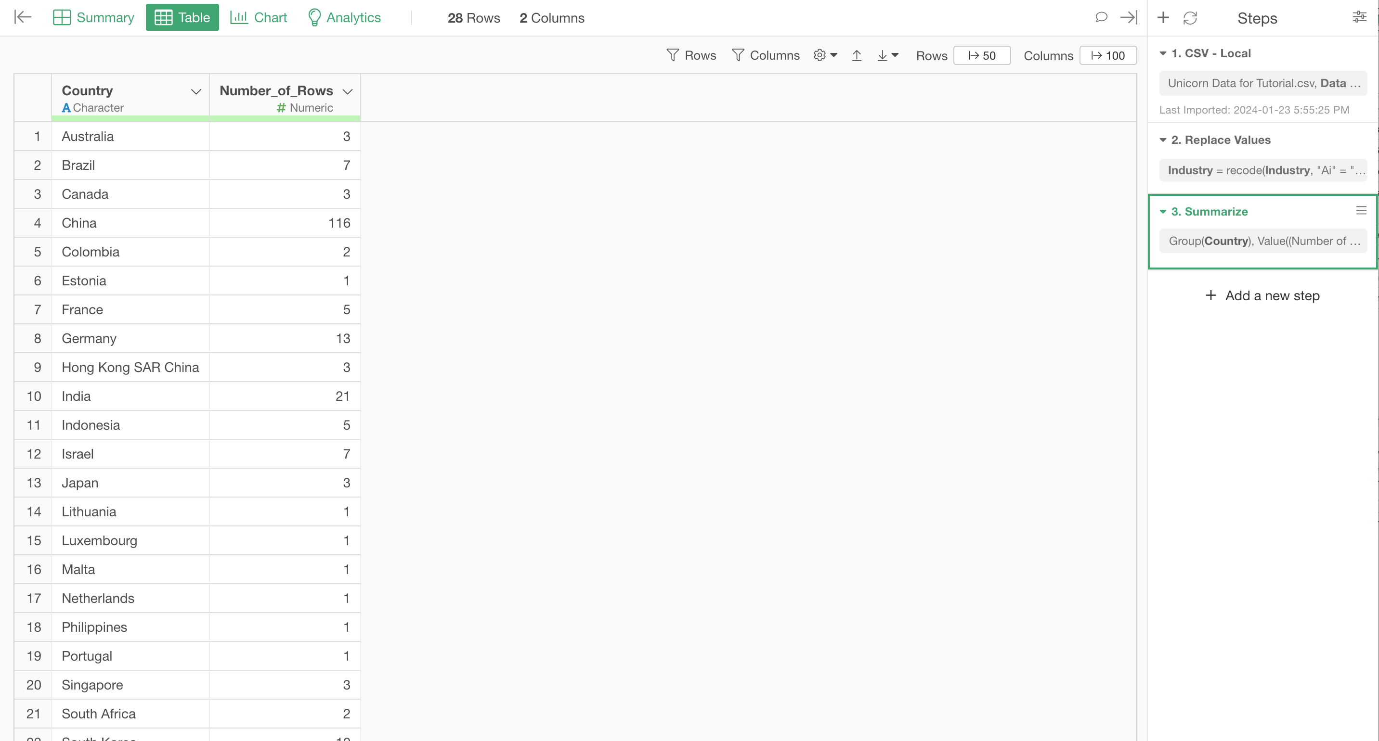Click Add a new step

[x=1262, y=296]
